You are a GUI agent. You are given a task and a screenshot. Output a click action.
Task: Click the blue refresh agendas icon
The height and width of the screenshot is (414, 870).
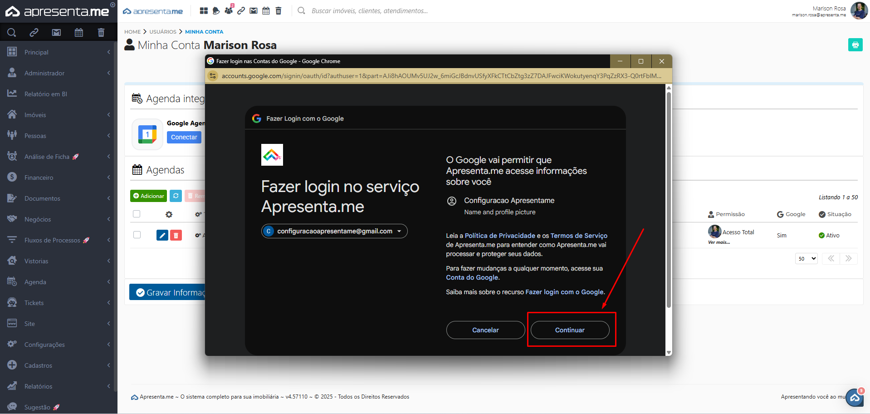pos(176,196)
